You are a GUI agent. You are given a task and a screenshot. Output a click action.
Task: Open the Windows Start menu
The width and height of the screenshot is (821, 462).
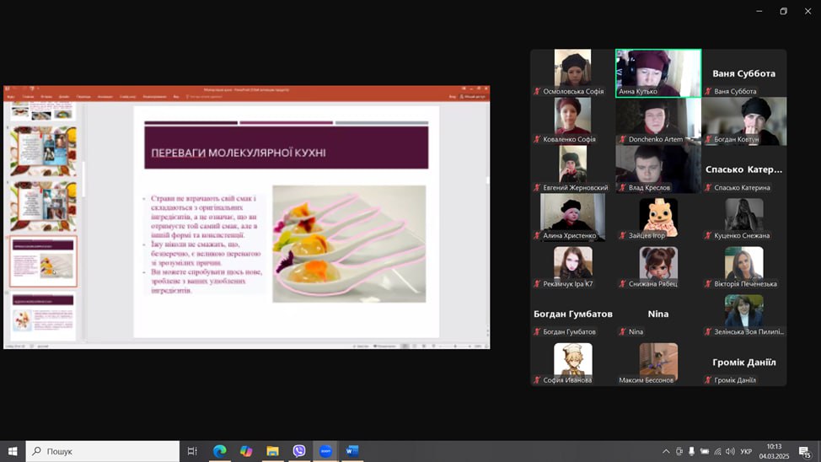(13, 451)
